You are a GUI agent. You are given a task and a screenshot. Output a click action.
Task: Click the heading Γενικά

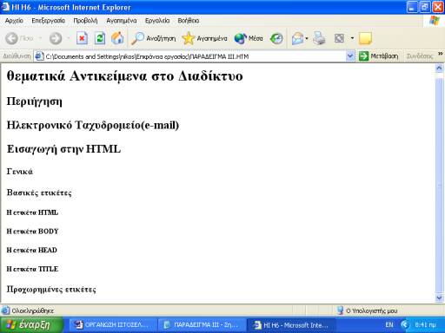20,172
